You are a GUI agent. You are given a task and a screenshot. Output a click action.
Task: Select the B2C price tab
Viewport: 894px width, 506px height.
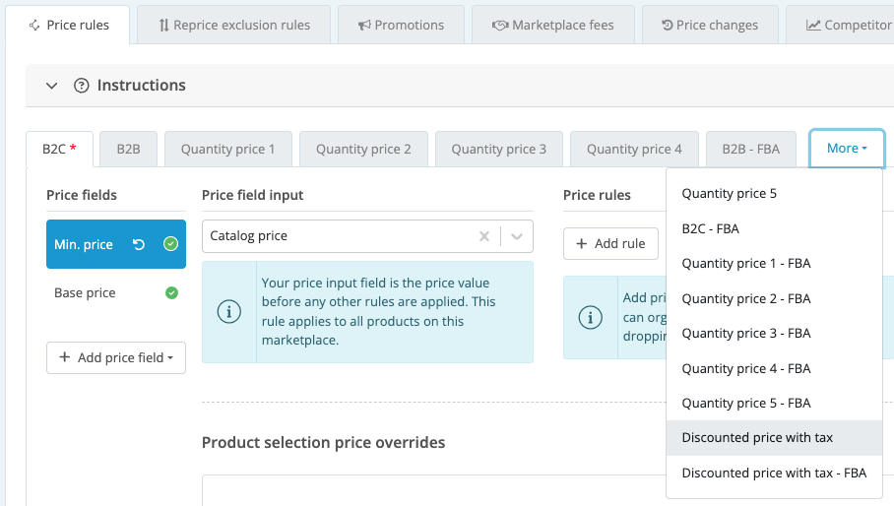59,150
